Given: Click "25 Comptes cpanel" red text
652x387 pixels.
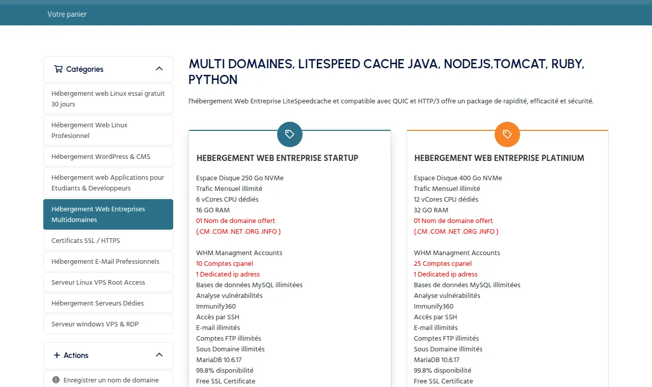Looking at the screenshot, I should (x=443, y=263).
